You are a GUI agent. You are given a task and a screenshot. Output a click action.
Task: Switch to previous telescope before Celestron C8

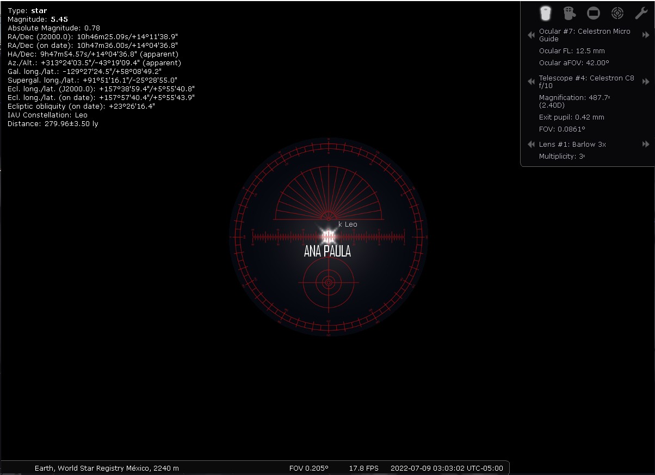[x=531, y=82]
